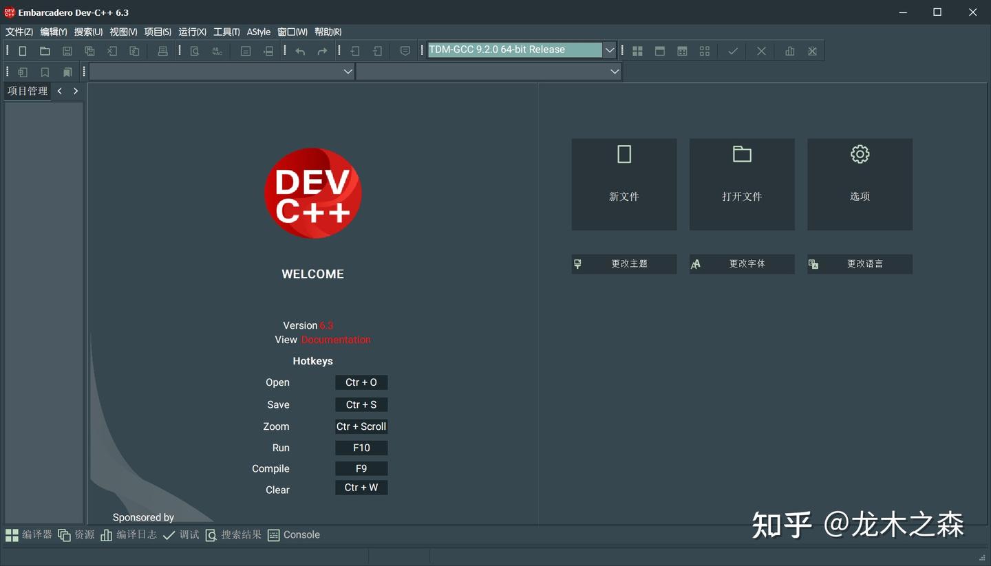The height and width of the screenshot is (566, 991).
Task: Open the Print toolbar icon
Action: point(162,50)
